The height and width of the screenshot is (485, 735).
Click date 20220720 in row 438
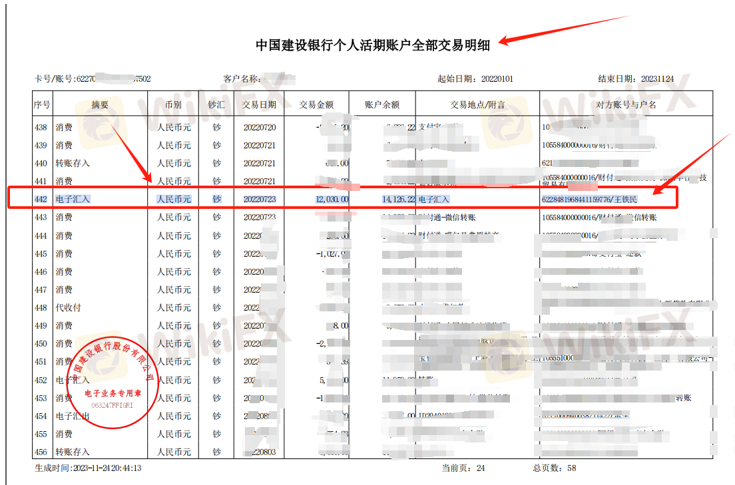coord(260,128)
